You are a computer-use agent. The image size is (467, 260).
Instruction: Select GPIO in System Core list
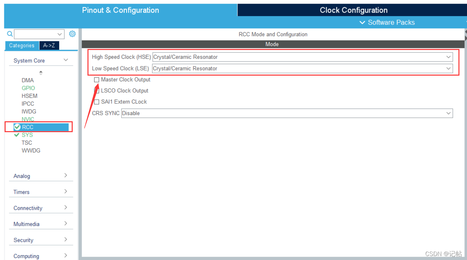pyautogui.click(x=28, y=88)
